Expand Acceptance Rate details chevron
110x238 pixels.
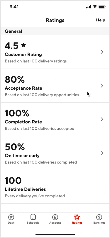(x=102, y=86)
